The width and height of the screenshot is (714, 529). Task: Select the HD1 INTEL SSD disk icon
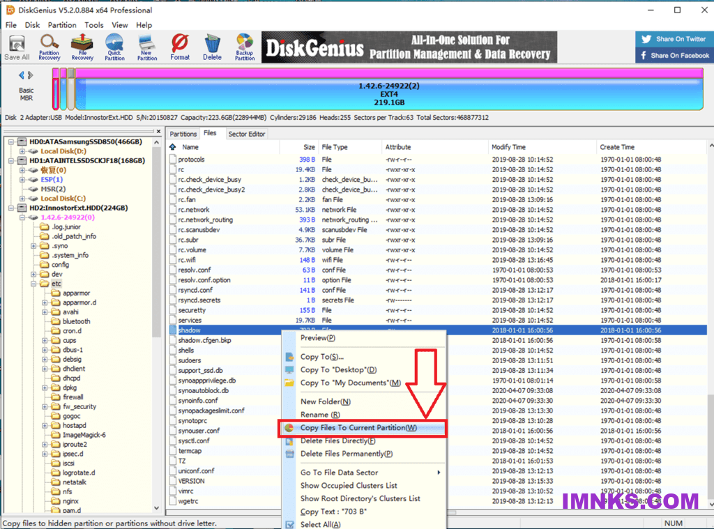click(x=22, y=161)
